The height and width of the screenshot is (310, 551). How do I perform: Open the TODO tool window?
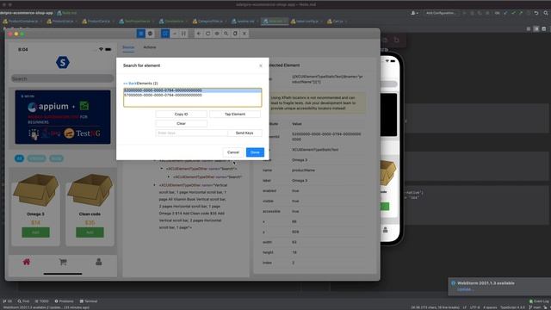(42, 301)
